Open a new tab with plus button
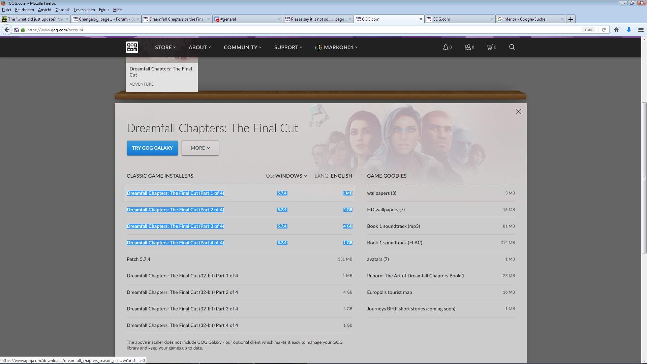The height and width of the screenshot is (364, 647). tap(571, 19)
